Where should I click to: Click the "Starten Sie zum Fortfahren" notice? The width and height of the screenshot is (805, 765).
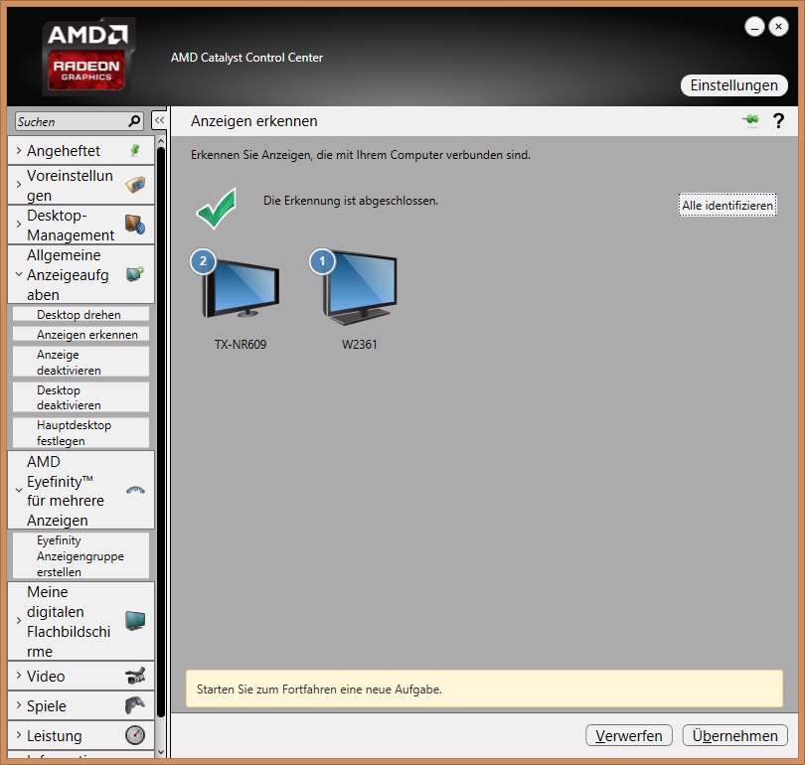point(484,688)
